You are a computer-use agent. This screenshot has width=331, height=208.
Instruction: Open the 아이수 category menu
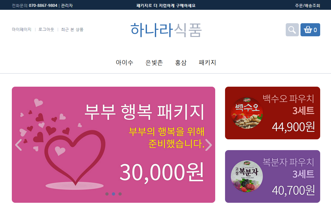point(125,62)
